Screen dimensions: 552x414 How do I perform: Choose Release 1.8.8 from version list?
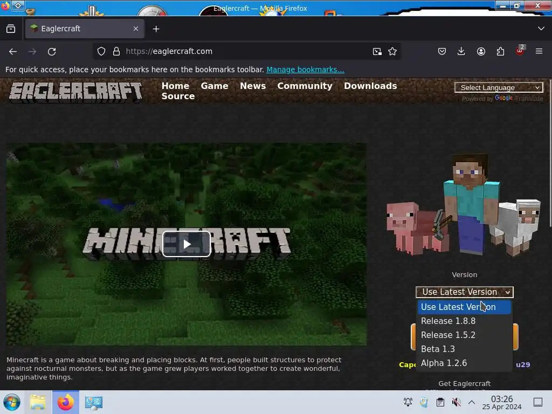pyautogui.click(x=464, y=321)
